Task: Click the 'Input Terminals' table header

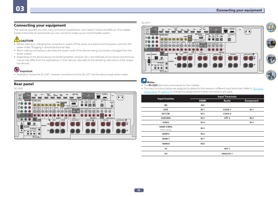Action: [x=227, y=97]
